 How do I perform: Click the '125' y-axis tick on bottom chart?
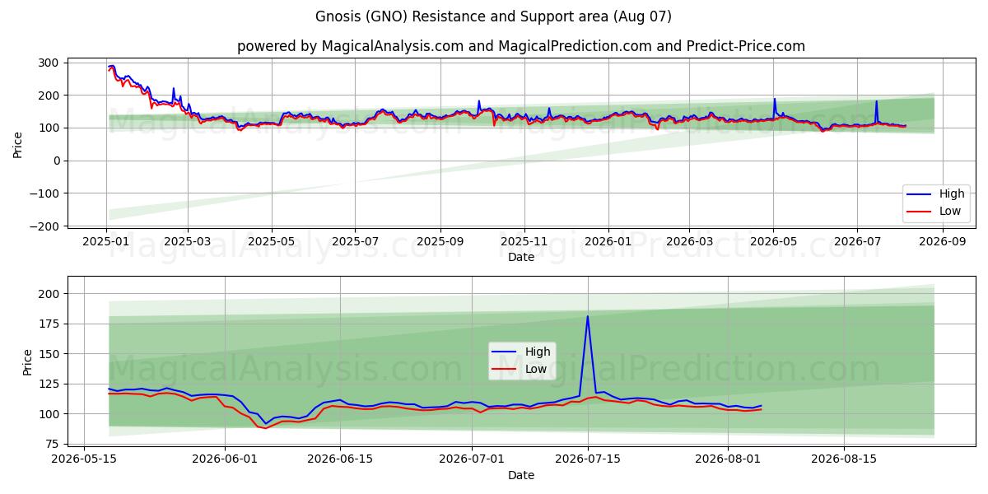pyautogui.click(x=49, y=384)
